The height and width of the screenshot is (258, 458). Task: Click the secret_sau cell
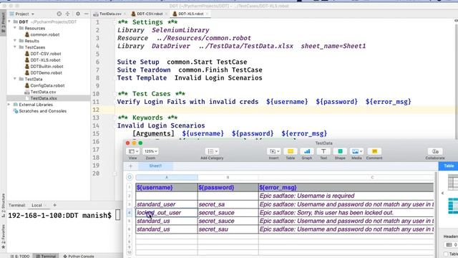coord(228,229)
